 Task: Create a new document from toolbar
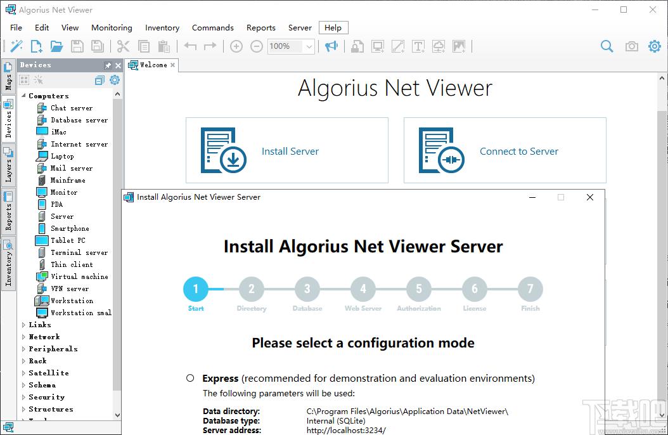coord(37,46)
